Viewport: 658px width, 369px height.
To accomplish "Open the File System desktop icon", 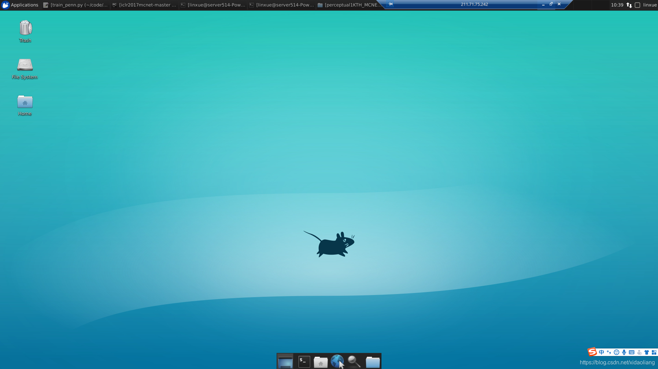I will 25,68.
